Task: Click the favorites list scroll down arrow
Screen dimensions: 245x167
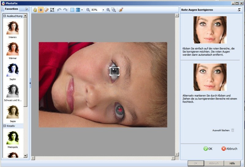Action: pos(25,156)
